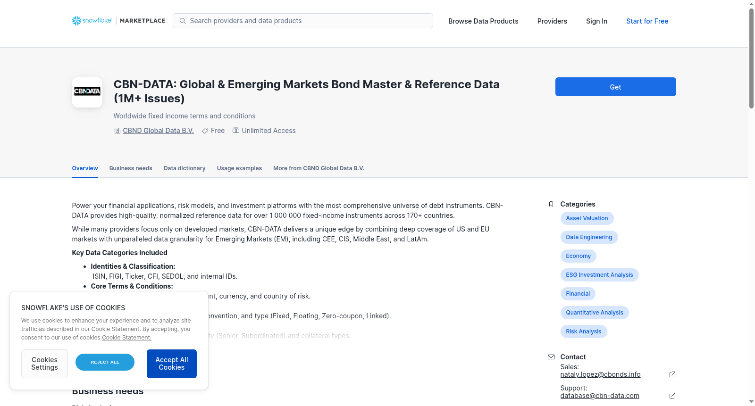This screenshot has height=406, width=755.
Task: Open Cookies Settings
Action: (x=44, y=364)
